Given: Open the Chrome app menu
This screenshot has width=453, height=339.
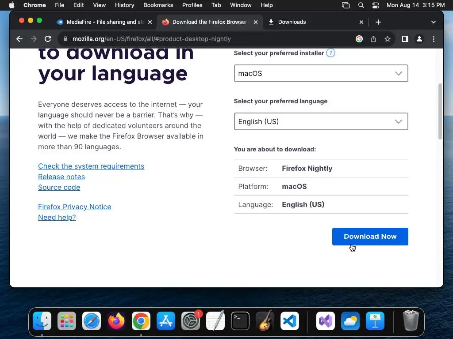Looking at the screenshot, I should (35, 5).
